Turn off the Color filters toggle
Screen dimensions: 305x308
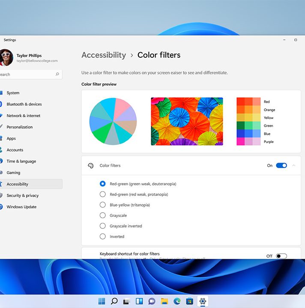(x=281, y=166)
